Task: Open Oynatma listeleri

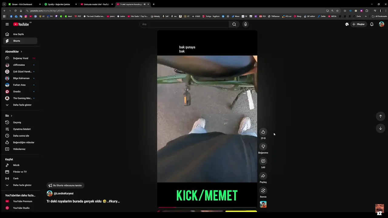Action: pos(20,129)
